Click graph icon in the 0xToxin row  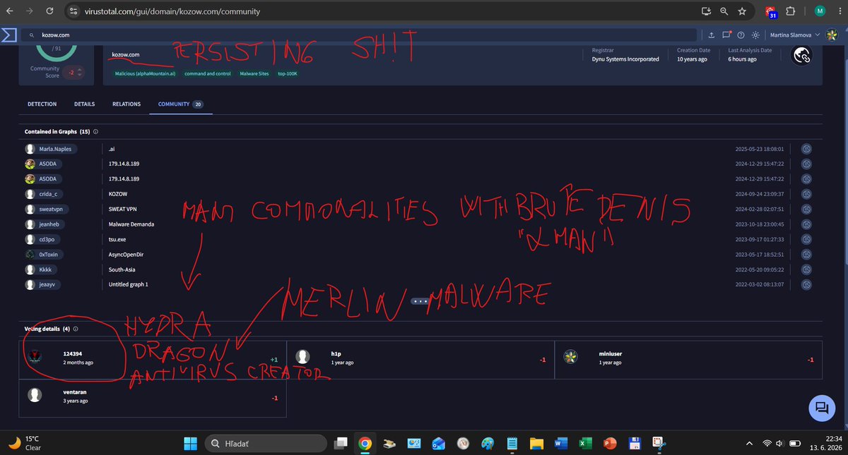pos(806,254)
